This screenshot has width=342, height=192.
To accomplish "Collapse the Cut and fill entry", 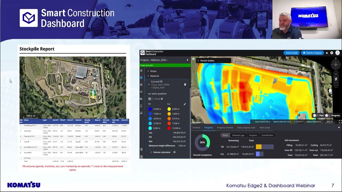I will point(149,85).
